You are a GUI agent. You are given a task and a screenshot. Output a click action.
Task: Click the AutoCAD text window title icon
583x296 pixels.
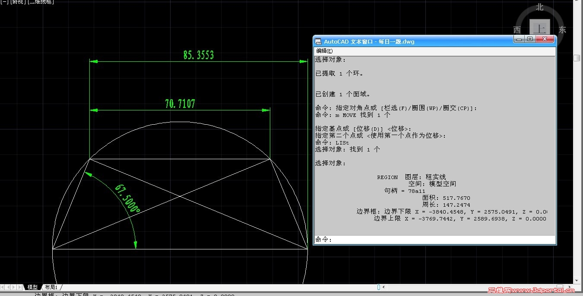(319, 42)
